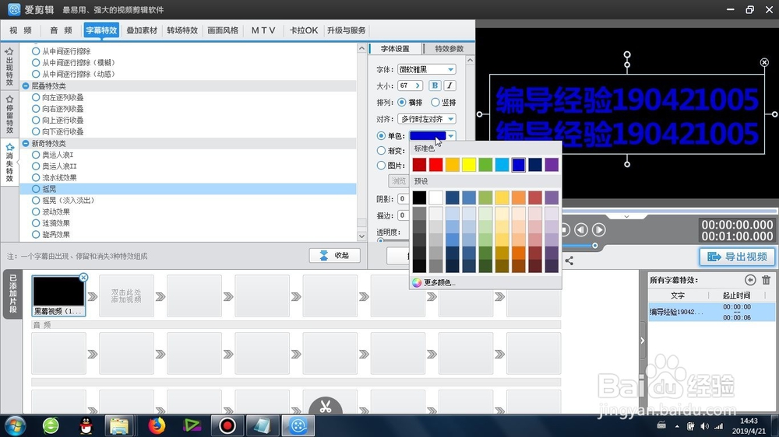This screenshot has width=779, height=437.
Task: Click the screen recorder taskbar icon
Action: click(227, 425)
